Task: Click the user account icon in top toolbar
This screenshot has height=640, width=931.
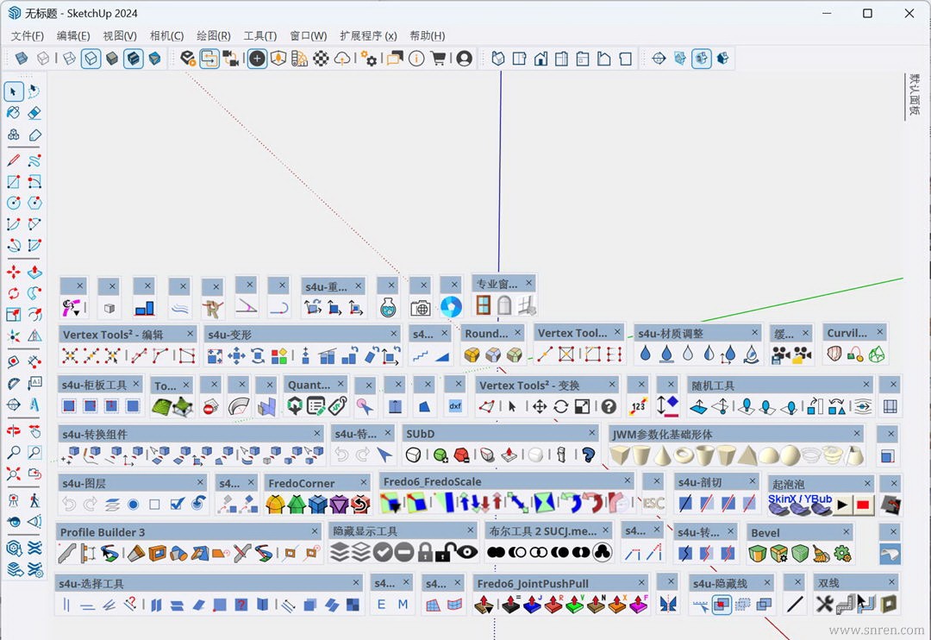Action: click(465, 59)
